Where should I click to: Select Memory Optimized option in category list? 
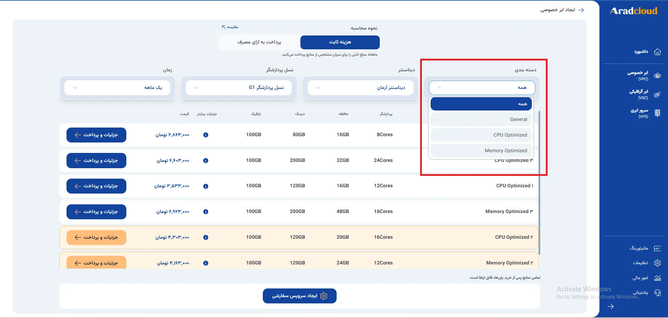click(481, 150)
